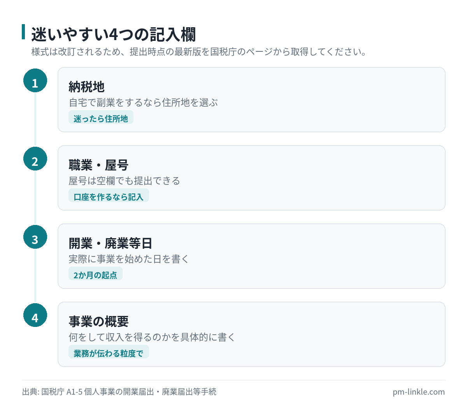Select the text 何をして収入を得るのかを具体的に書く
This screenshot has height=404, width=467.
152,337
